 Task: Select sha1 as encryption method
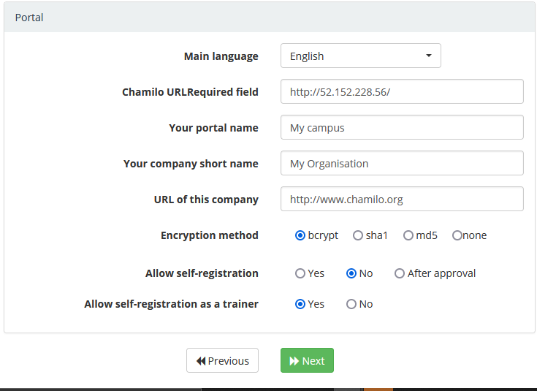(x=358, y=235)
